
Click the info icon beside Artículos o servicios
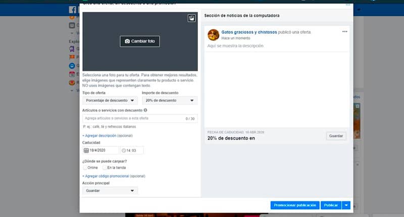pyautogui.click(x=145, y=110)
